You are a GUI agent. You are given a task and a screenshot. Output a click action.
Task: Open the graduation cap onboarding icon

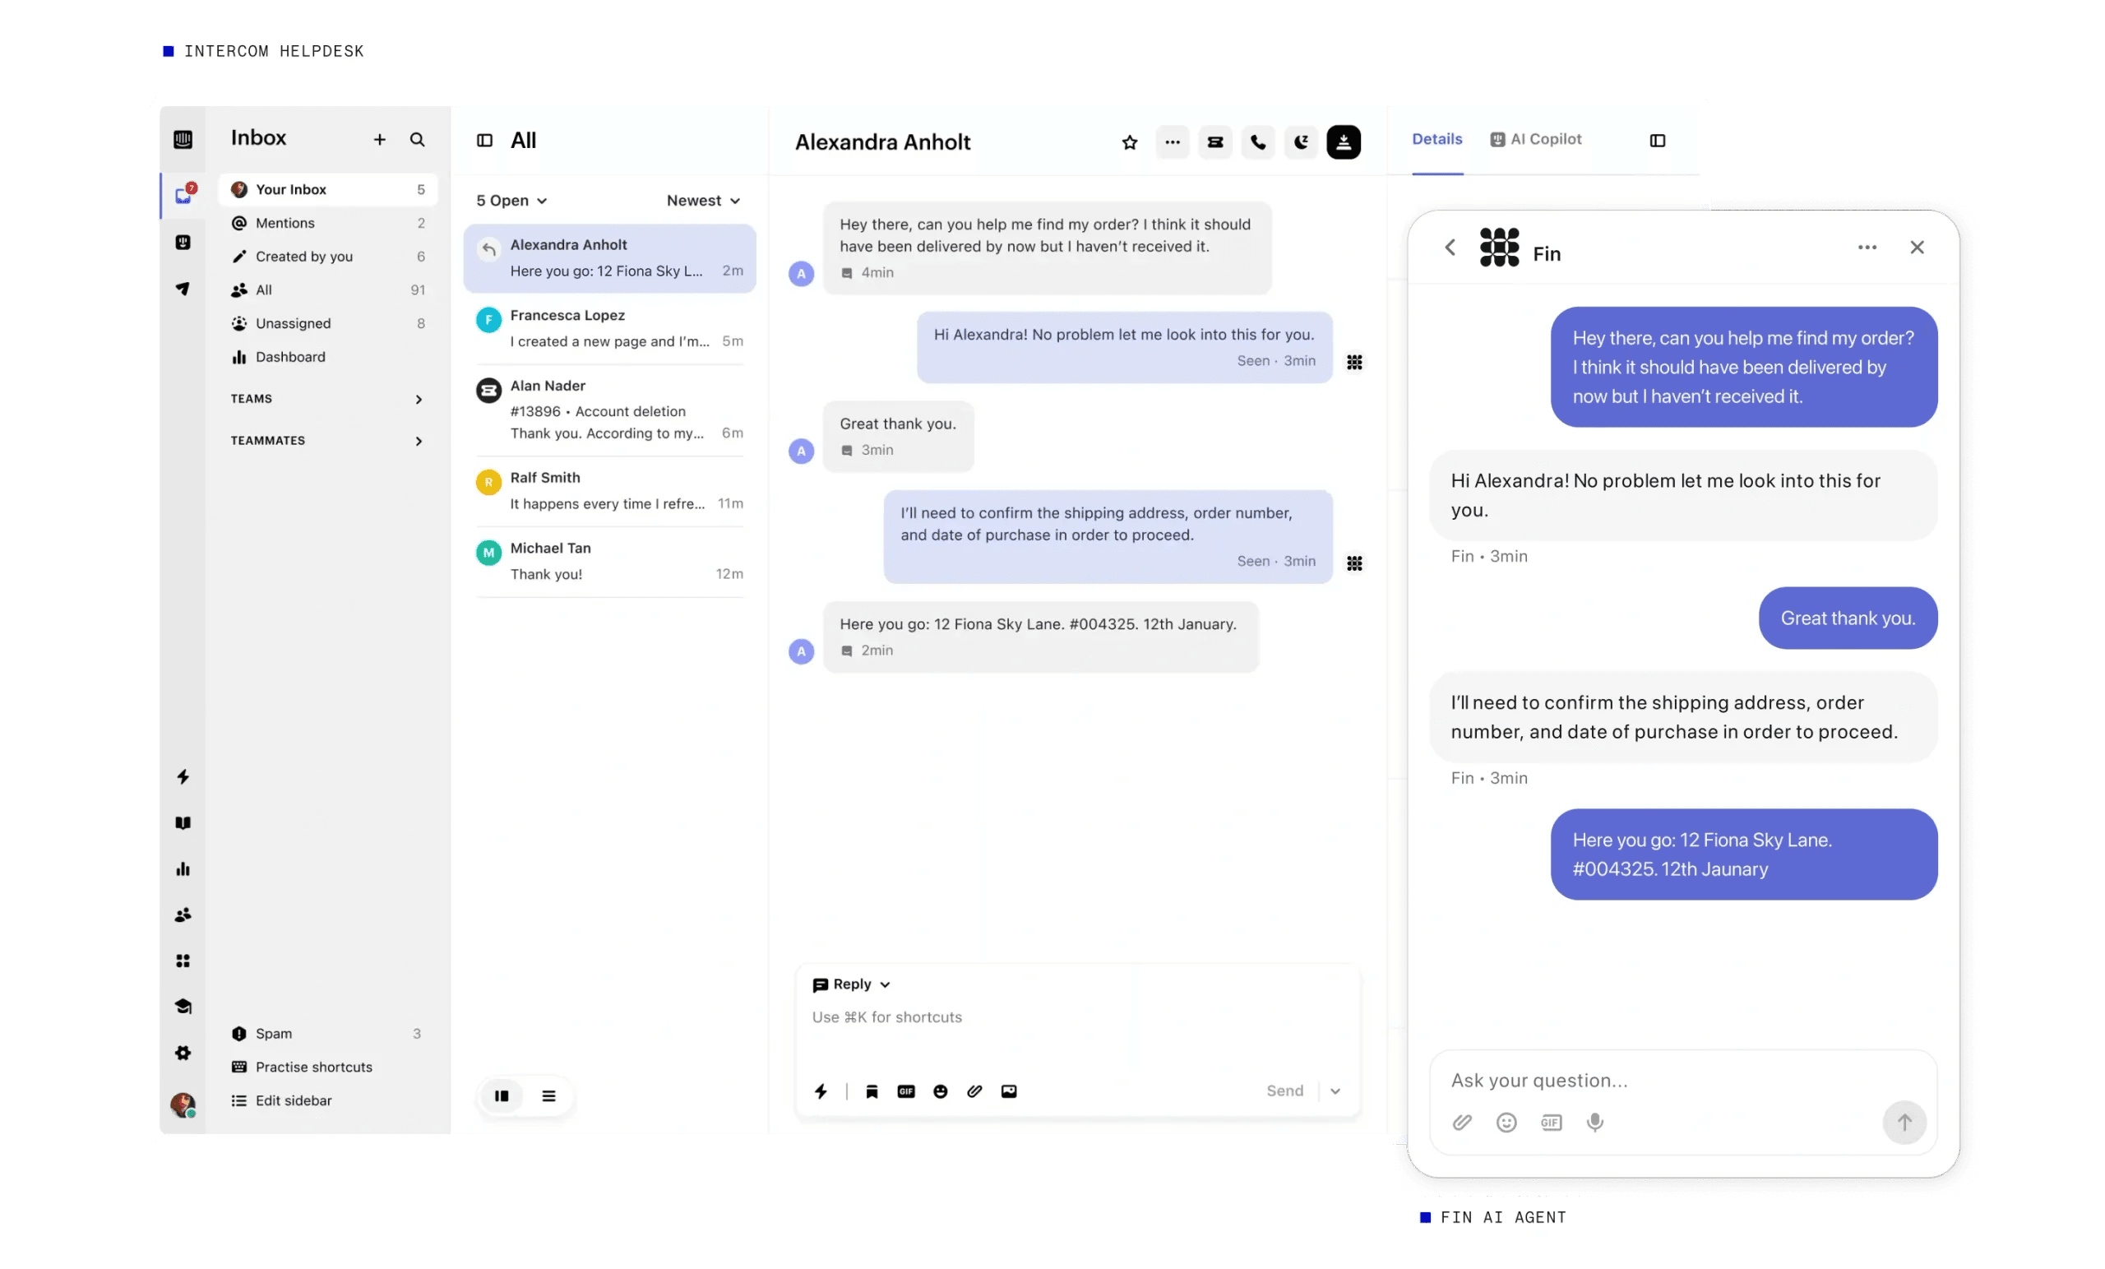coord(183,1006)
